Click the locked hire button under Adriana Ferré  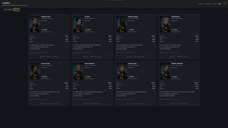[x=49, y=57]
